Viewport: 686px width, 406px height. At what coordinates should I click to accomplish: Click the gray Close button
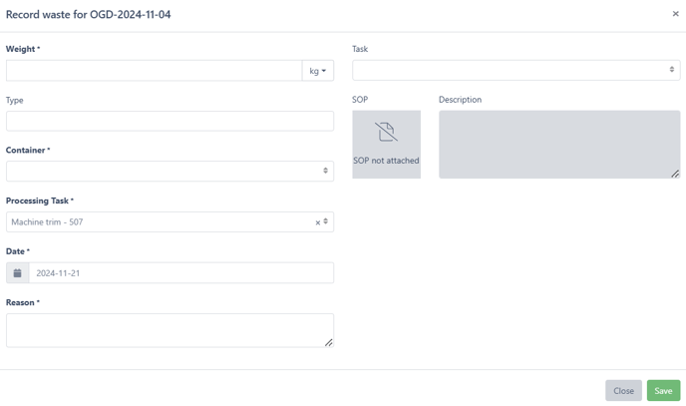623,391
